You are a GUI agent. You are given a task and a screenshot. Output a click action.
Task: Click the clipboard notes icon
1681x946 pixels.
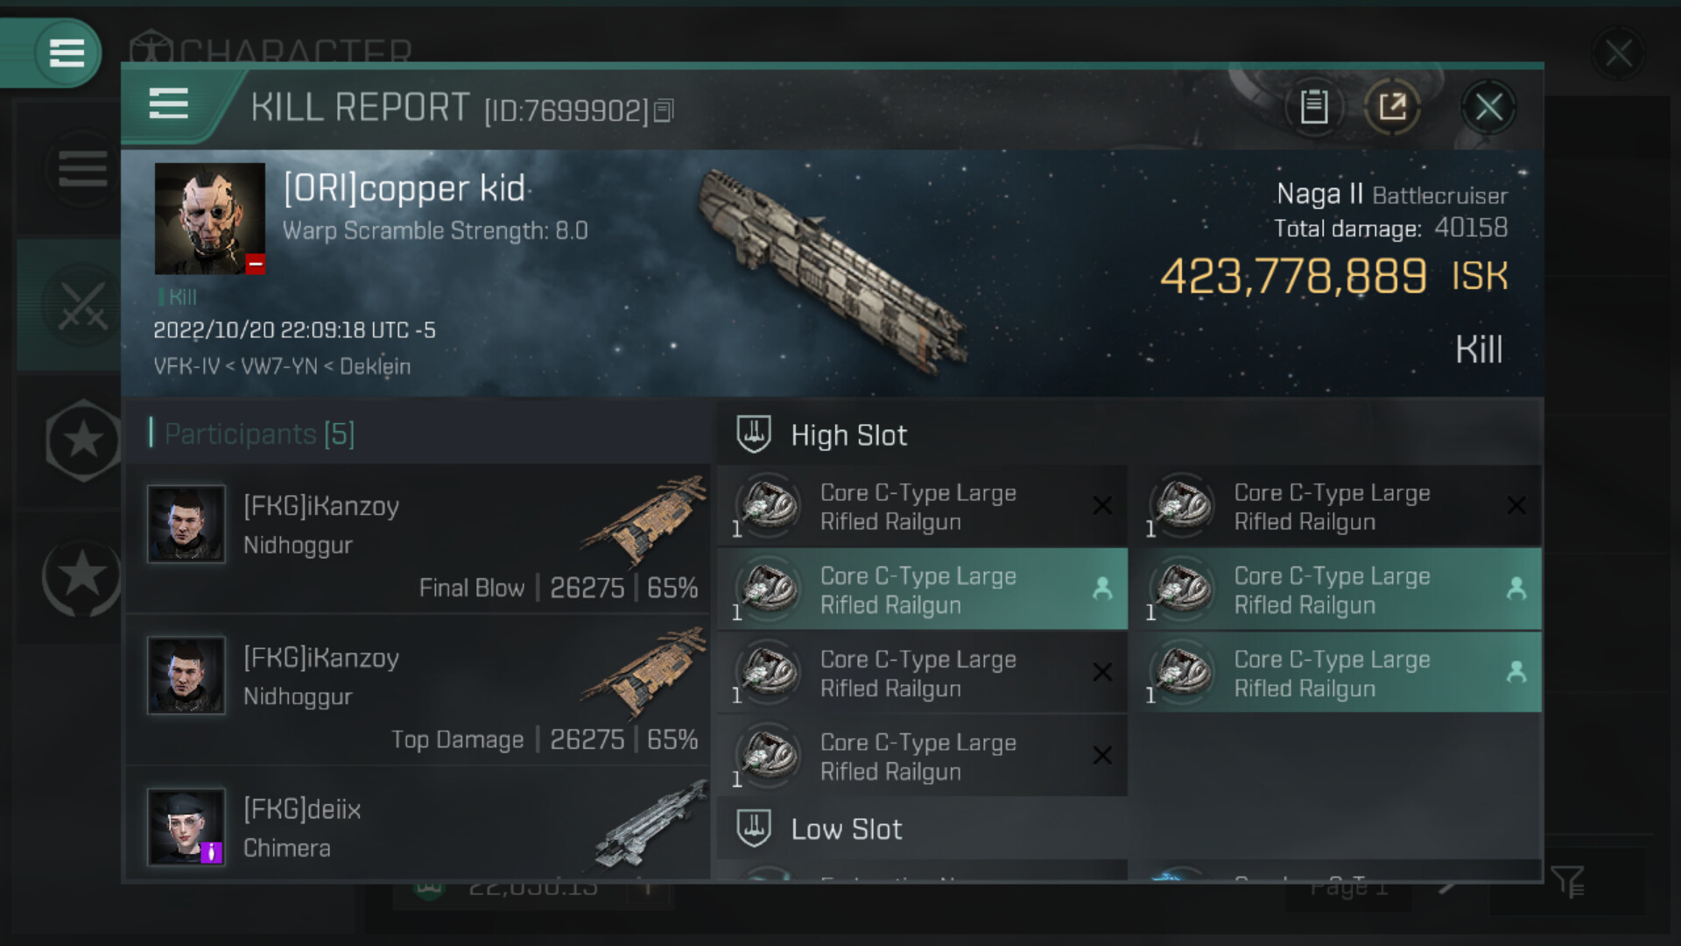click(1313, 107)
